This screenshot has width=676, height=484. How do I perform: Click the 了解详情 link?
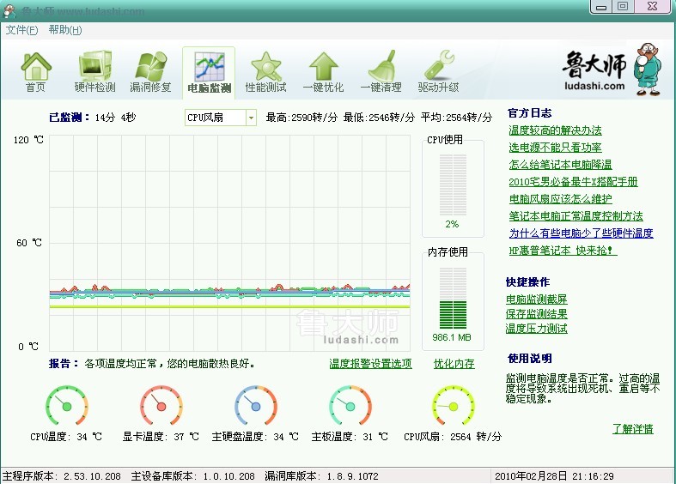click(x=633, y=429)
